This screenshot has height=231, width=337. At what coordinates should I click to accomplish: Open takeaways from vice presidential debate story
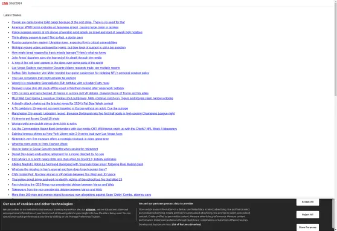pyautogui.click(x=57, y=190)
